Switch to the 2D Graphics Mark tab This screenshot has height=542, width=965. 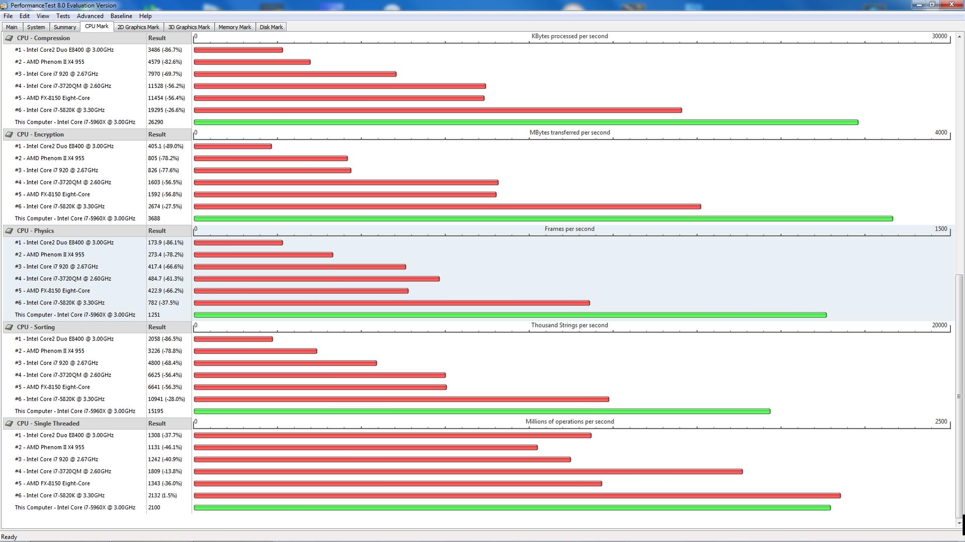[x=138, y=27]
